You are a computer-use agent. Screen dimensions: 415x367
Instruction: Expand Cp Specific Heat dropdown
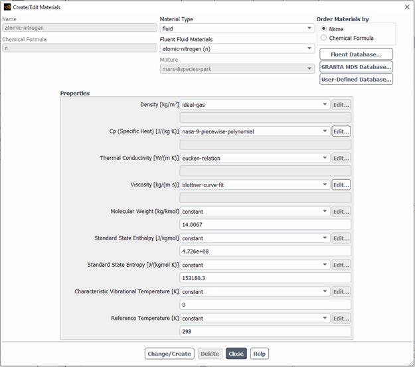255,131
